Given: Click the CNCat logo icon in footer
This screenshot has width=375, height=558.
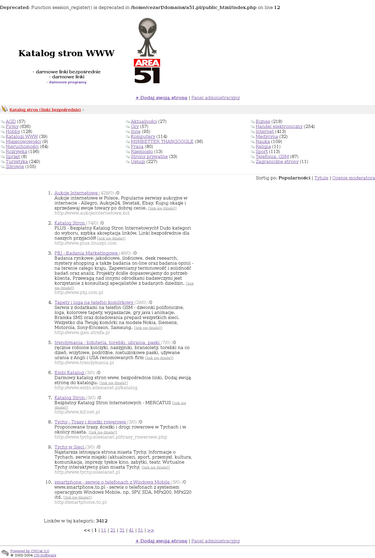Looking at the screenshot, I should pyautogui.click(x=5, y=553).
